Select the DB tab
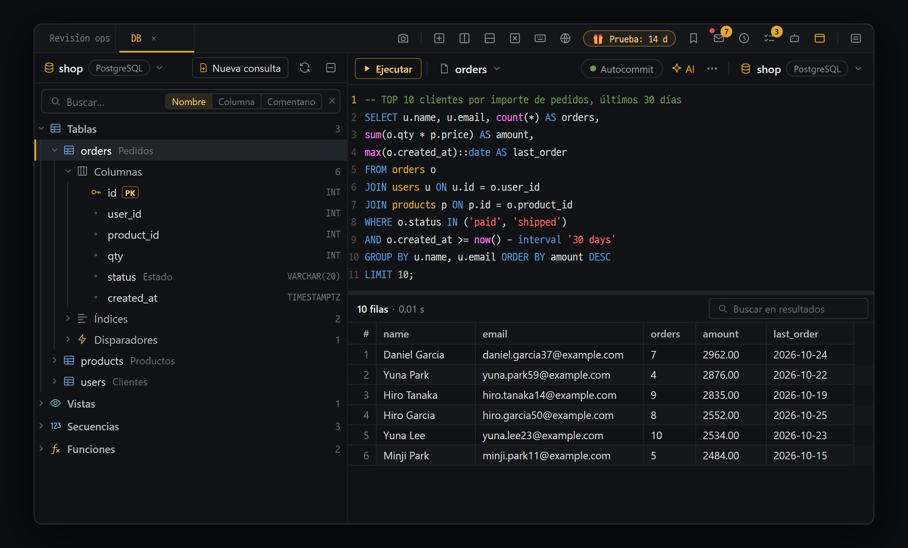908x548 pixels. point(136,38)
